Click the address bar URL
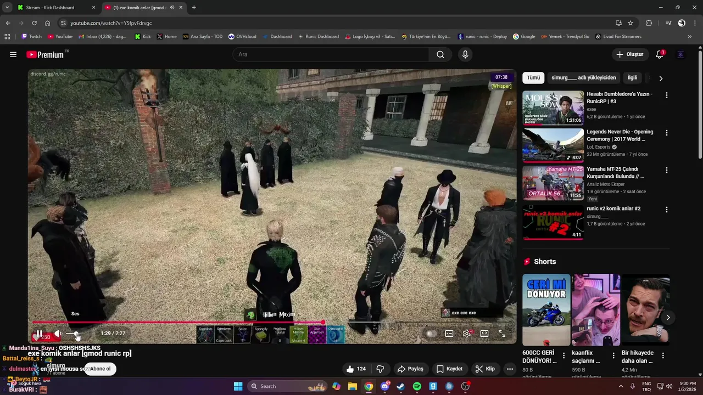Viewport: 703px width, 395px height. [x=111, y=23]
